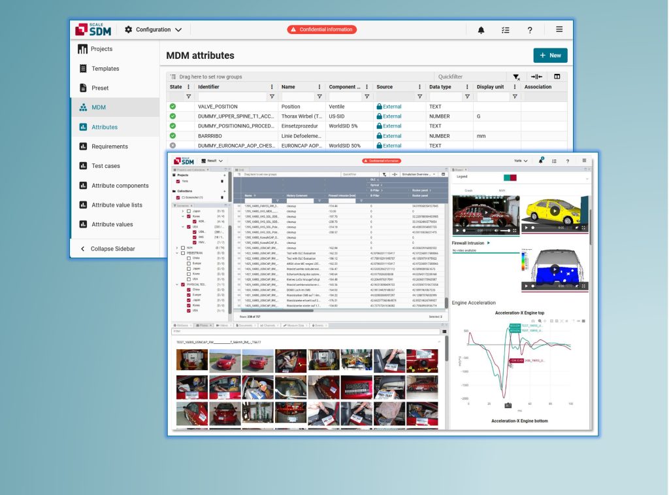This screenshot has height=495, width=669.
Task: Expand the Legend section chevron in Report panel
Action: [x=586, y=178]
